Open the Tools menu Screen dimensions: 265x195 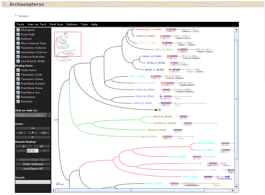click(x=20, y=24)
